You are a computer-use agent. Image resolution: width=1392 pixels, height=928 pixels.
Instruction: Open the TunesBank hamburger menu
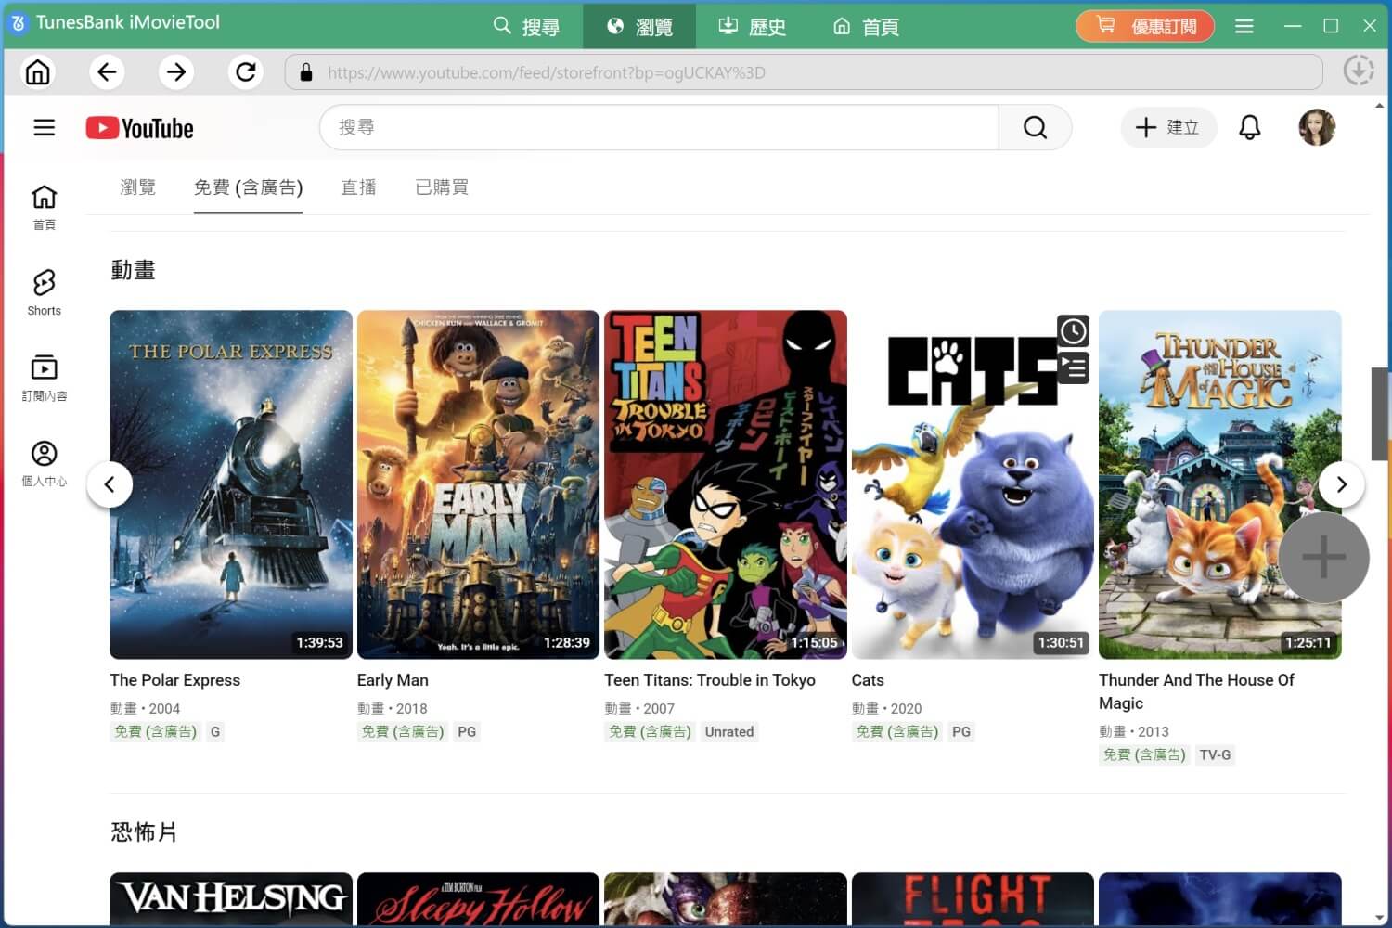coord(1244,26)
